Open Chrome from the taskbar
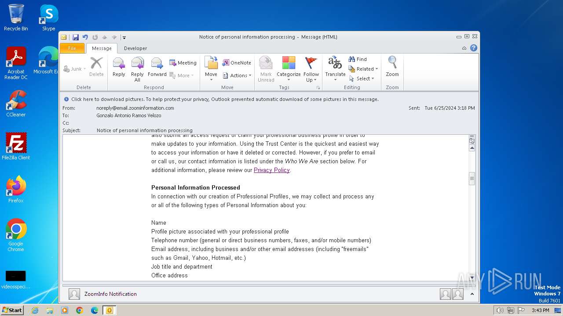This screenshot has width=563, height=316. [x=80, y=310]
